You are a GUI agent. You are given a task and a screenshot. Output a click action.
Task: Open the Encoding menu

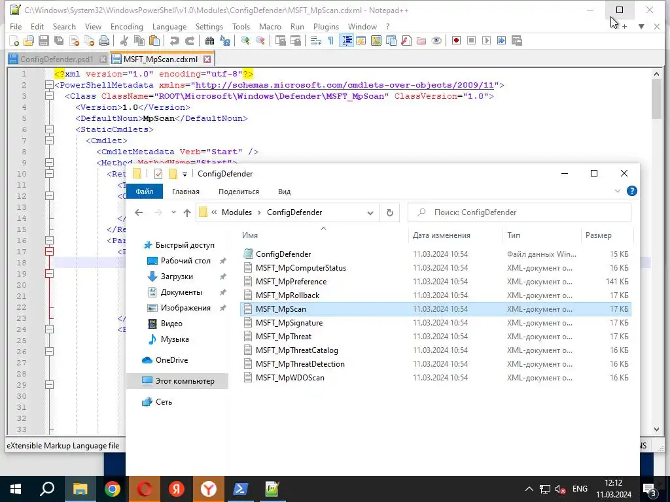coord(126,26)
